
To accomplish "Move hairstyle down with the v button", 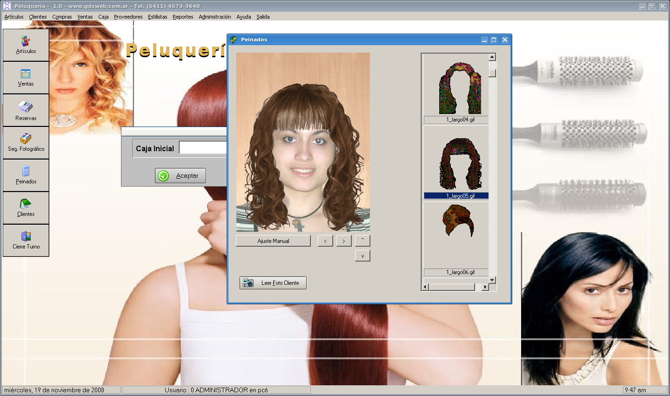I will coord(362,255).
